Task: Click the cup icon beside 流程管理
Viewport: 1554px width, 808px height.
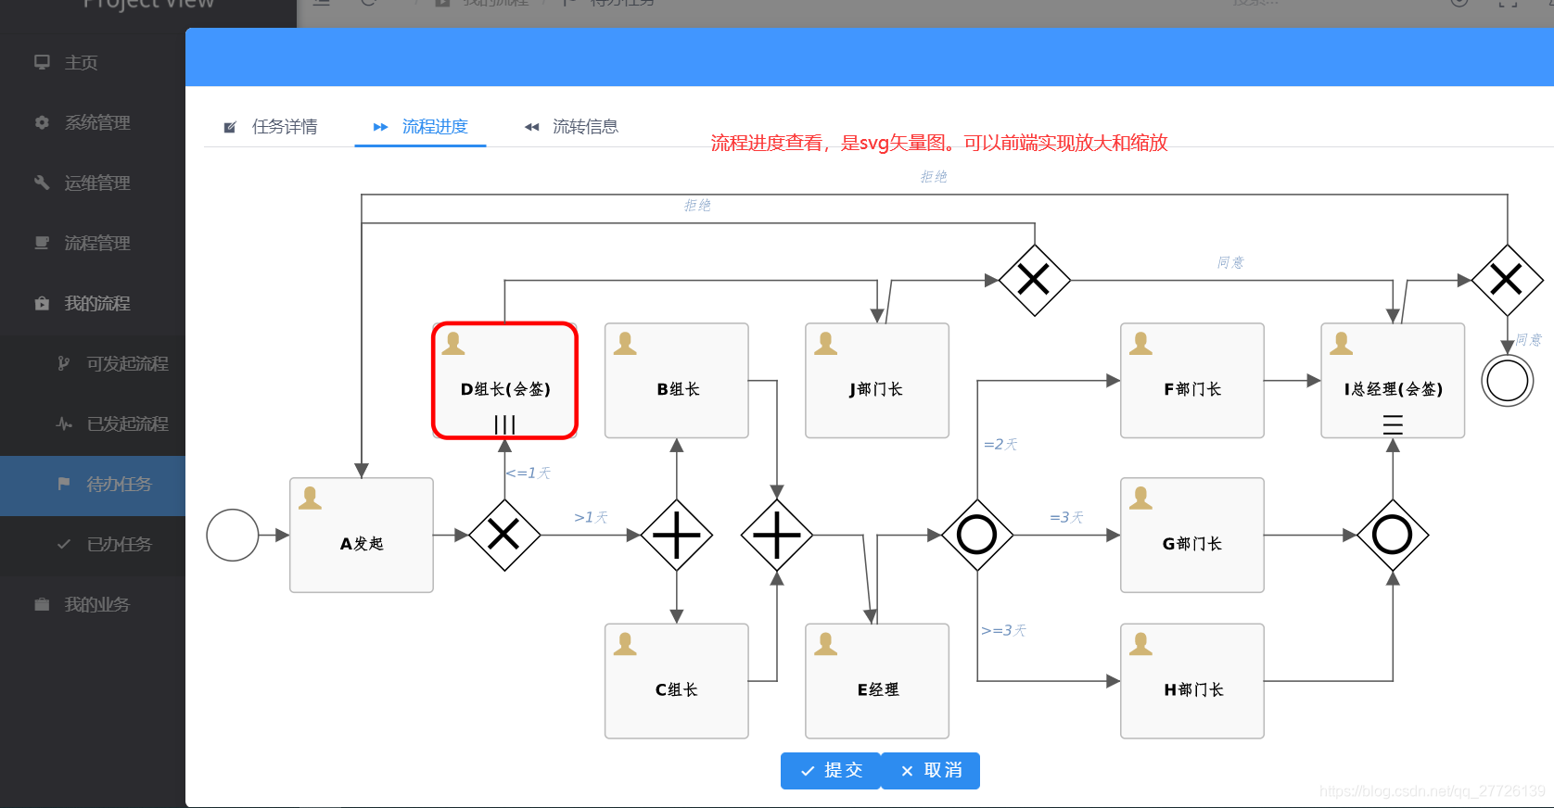Action: 42,243
